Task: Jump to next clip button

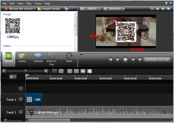Action: [140, 60]
